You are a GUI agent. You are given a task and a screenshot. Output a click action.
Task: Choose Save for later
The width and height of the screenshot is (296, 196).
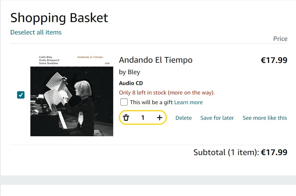pyautogui.click(x=217, y=118)
